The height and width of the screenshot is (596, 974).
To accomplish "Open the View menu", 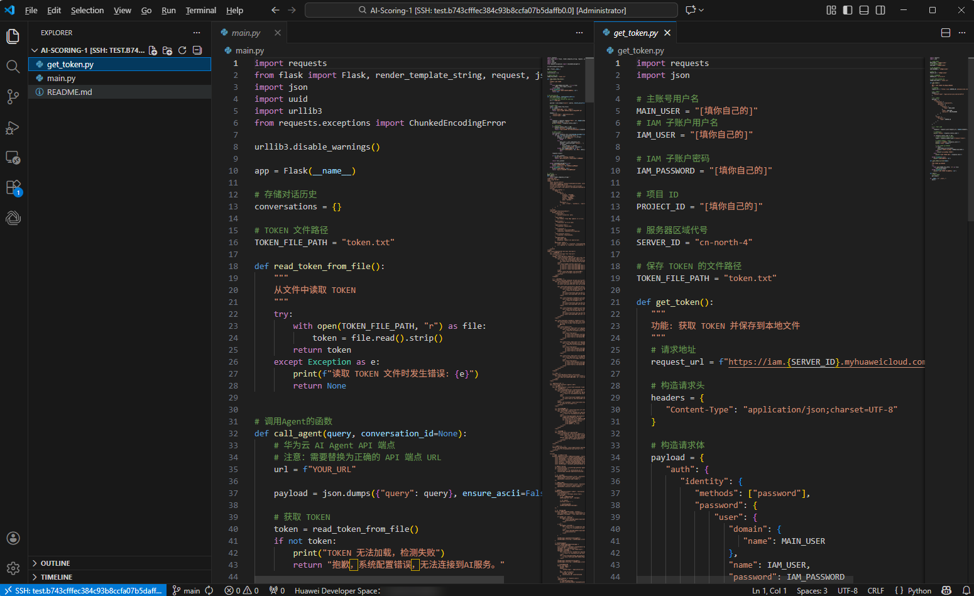I will point(123,10).
